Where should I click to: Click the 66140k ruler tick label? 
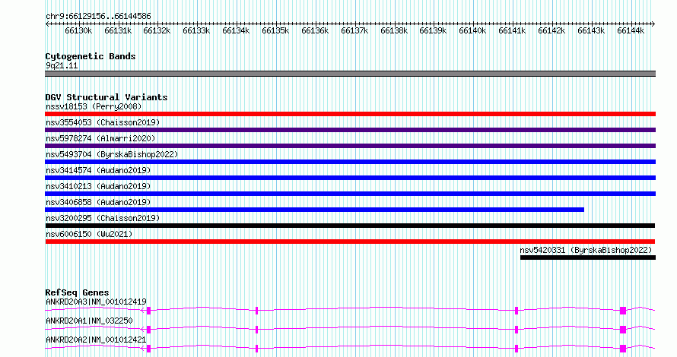[472, 30]
